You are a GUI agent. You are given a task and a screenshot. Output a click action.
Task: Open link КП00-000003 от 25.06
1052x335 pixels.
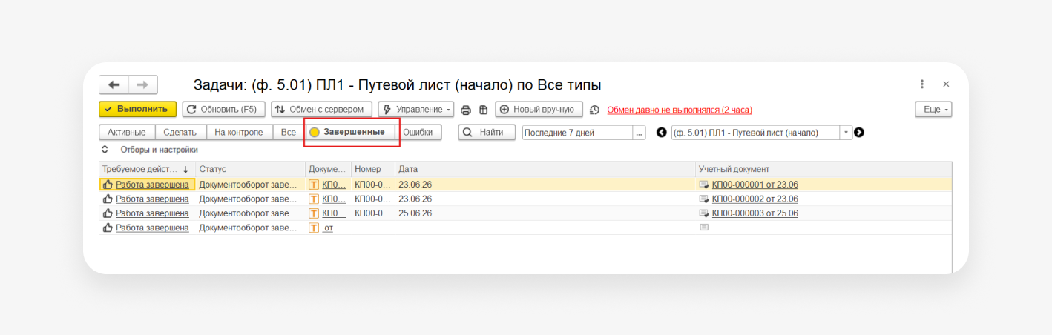click(x=755, y=213)
